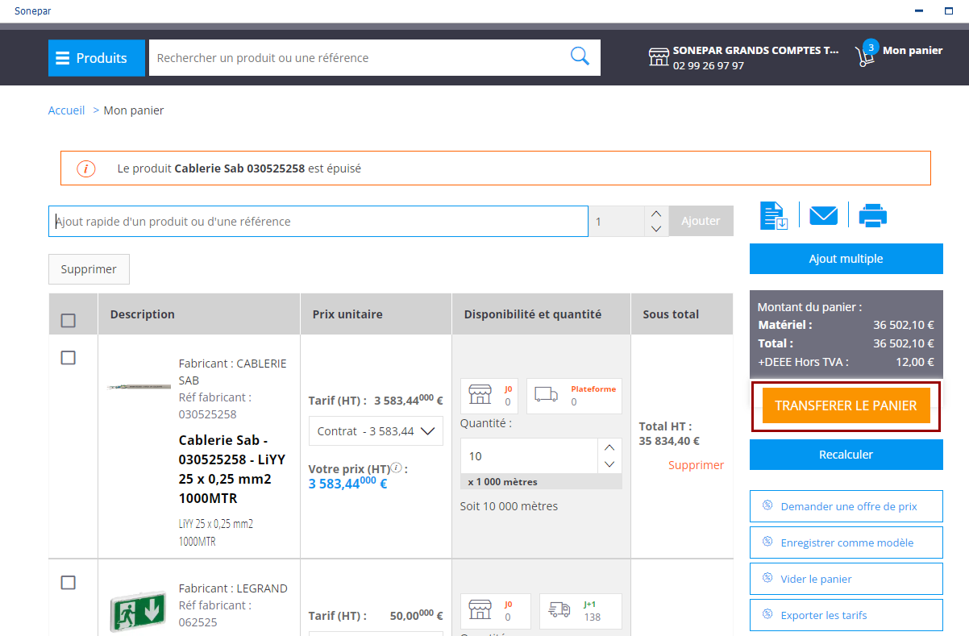Click the Ajout multiple button
Image resolution: width=969 pixels, height=636 pixels.
pos(846,259)
